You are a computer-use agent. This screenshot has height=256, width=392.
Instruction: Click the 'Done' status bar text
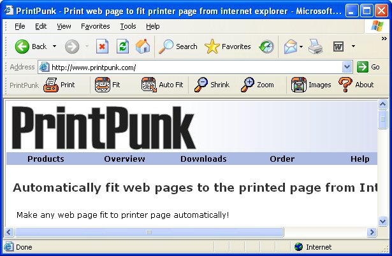click(24, 247)
